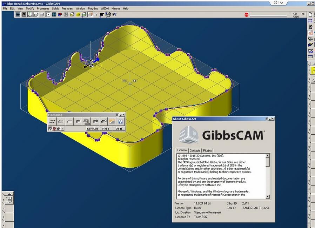Toggle the shield-shaped render icon in the toolbar
The width and height of the screenshot is (315, 228).
click(x=30, y=14)
